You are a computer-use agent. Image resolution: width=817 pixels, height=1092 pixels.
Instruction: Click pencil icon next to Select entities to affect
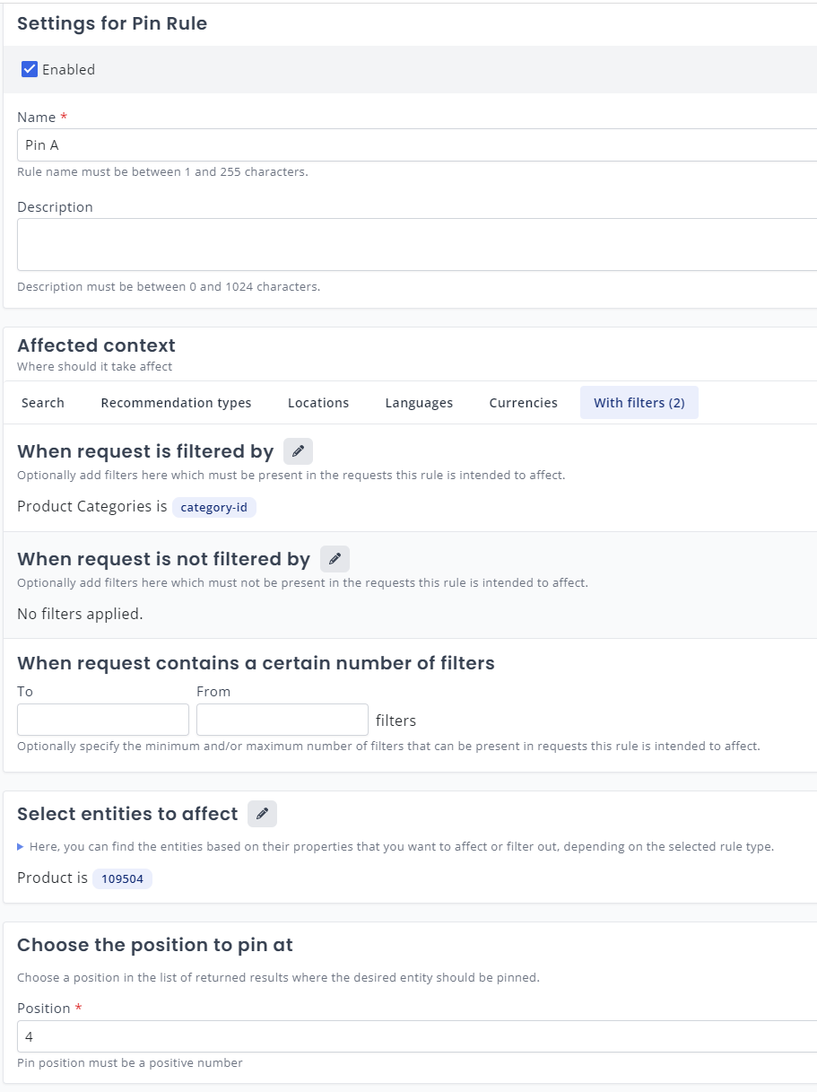[262, 814]
